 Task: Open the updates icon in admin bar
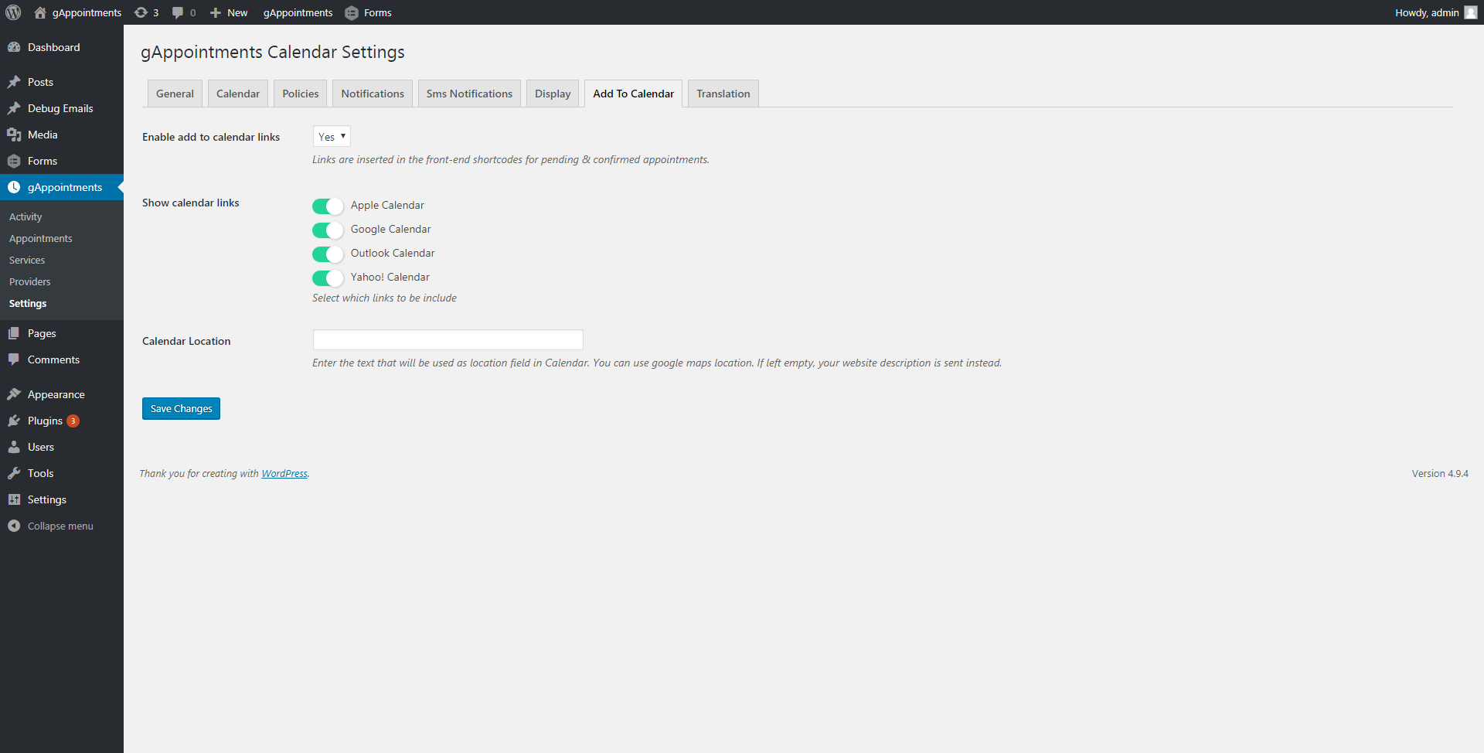[x=141, y=12]
